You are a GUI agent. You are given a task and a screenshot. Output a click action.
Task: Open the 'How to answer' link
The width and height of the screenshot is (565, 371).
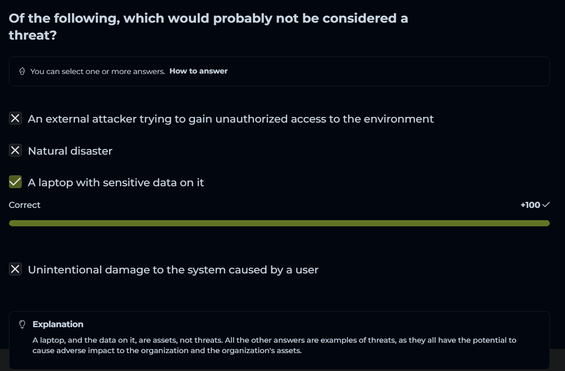[199, 71]
